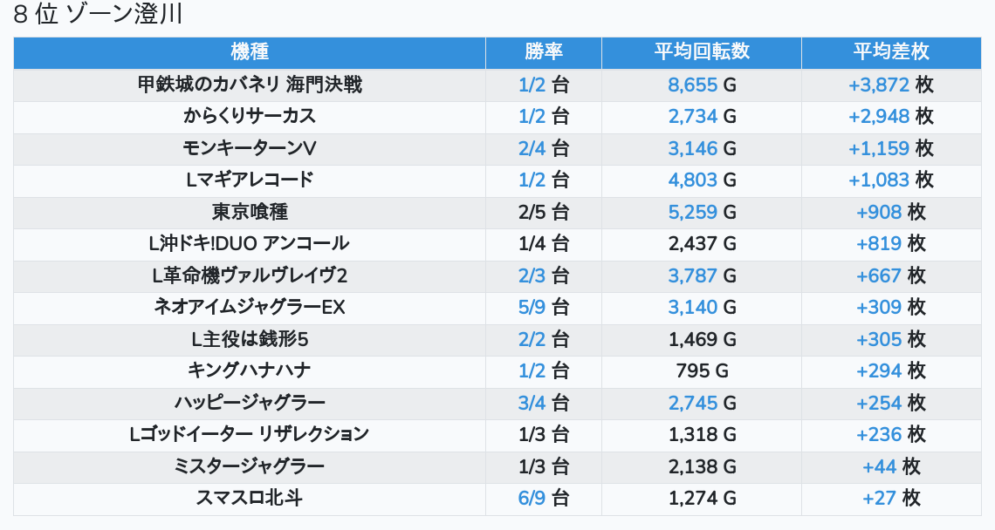Select the モンキーターンV machine name
This screenshot has height=530, width=995.
[x=250, y=148]
